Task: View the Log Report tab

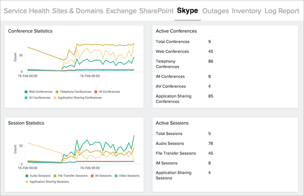Action: click(x=282, y=10)
